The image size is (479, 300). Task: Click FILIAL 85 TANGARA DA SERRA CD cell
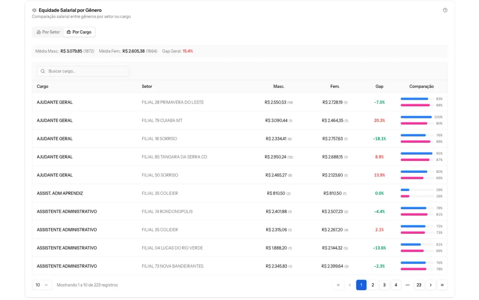[174, 157]
